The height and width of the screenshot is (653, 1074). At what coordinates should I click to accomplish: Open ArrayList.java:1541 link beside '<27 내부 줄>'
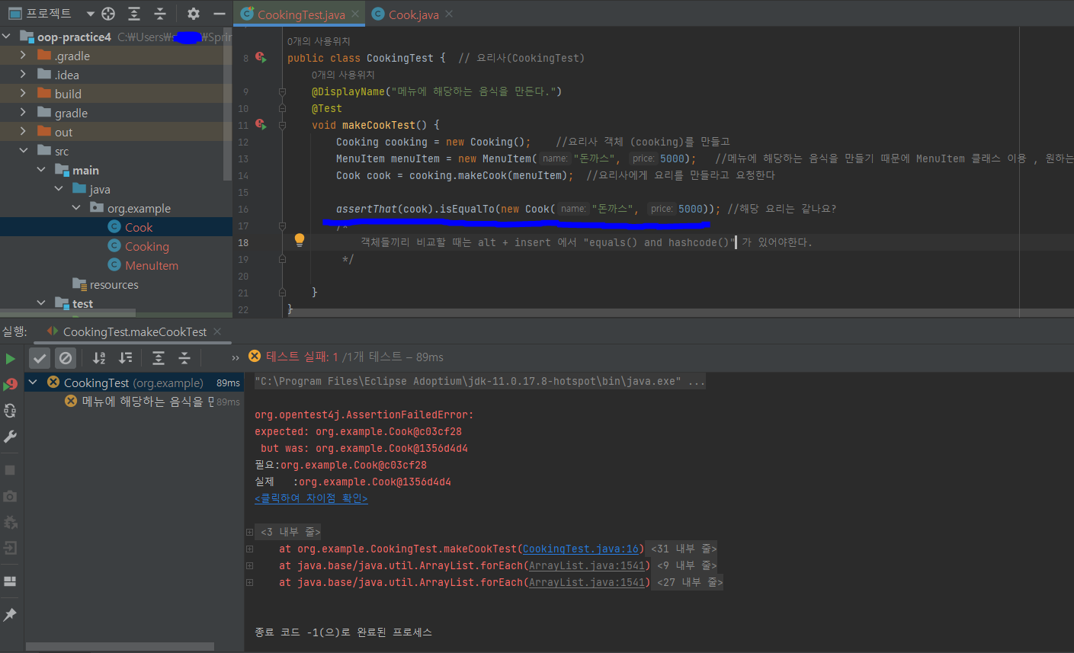587,582
